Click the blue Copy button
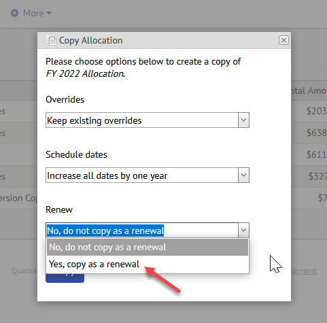Image resolution: width=327 pixels, height=323 pixels. click(65, 278)
